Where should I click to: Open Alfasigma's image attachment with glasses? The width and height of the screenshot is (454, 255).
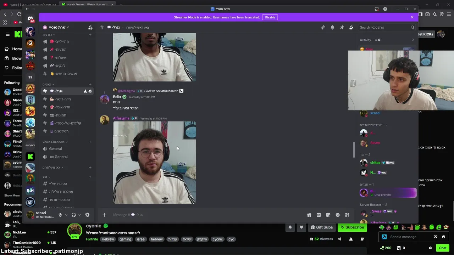coord(154,163)
